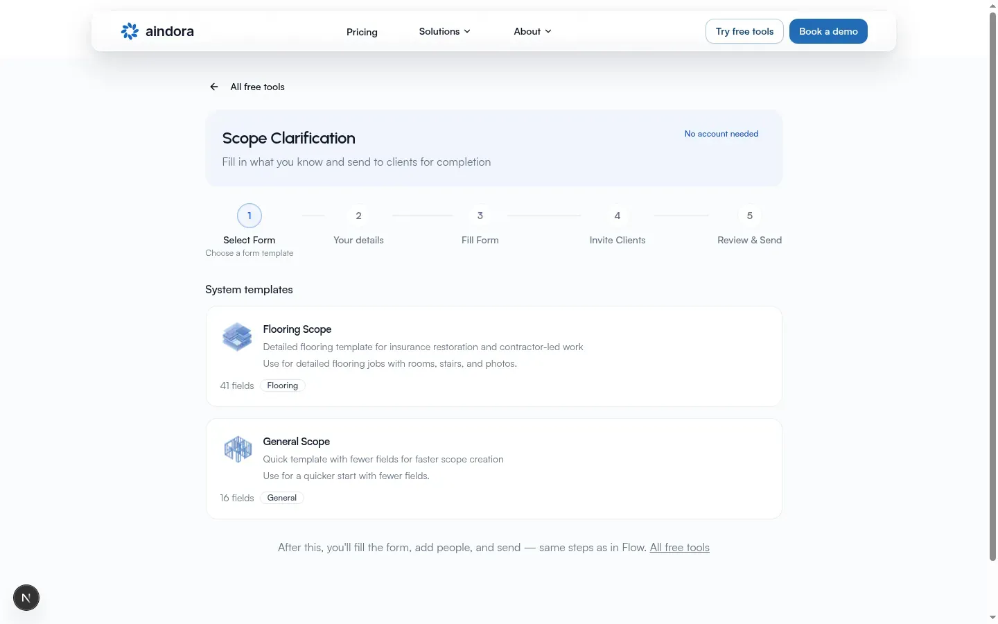Click the Fill Form step label
Image resolution: width=998 pixels, height=624 pixels.
click(480, 240)
